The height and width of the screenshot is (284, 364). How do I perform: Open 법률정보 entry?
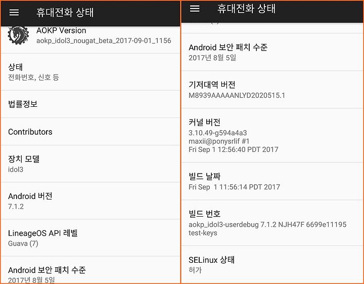tap(90, 104)
